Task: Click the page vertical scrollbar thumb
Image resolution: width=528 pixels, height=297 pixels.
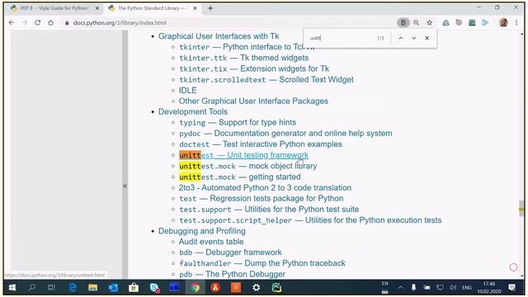Action: pos(521,209)
